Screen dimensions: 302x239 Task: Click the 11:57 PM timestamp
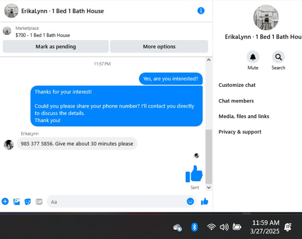(x=102, y=64)
